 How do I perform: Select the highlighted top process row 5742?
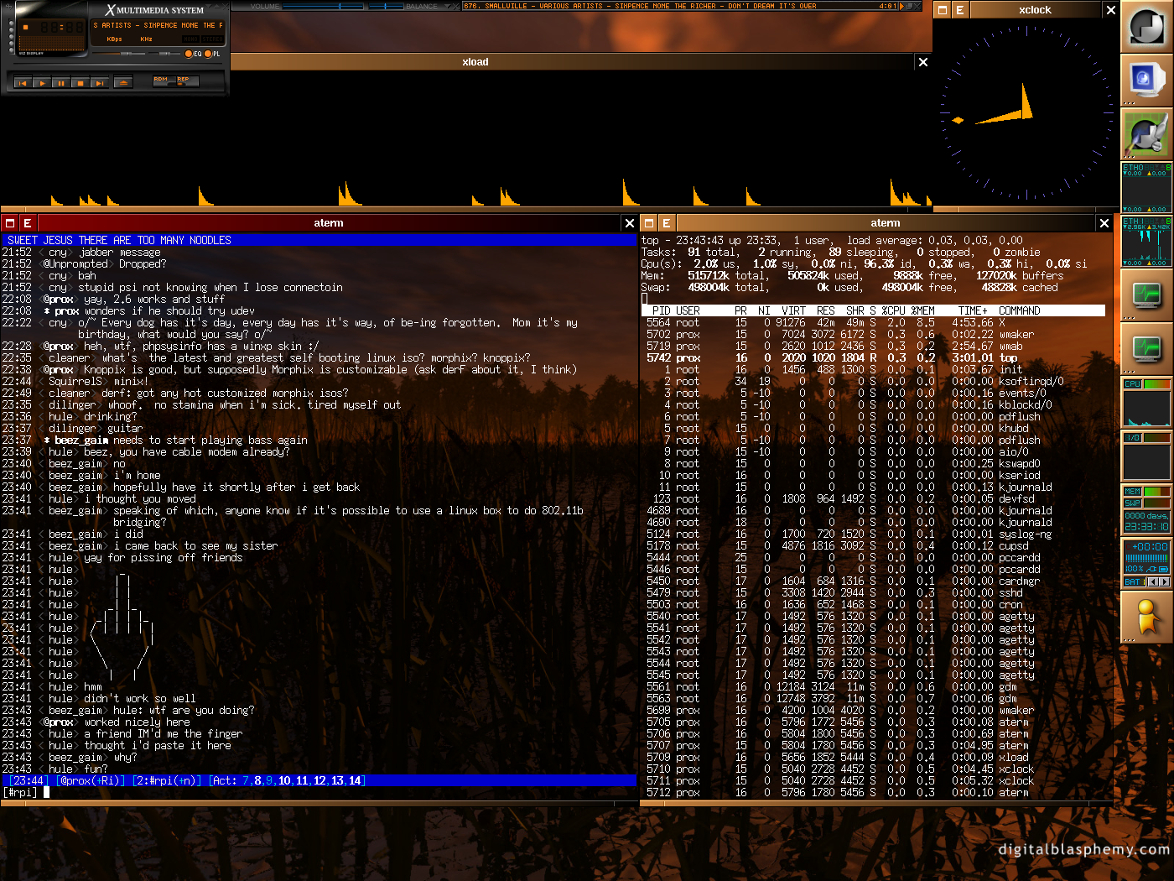tap(872, 357)
